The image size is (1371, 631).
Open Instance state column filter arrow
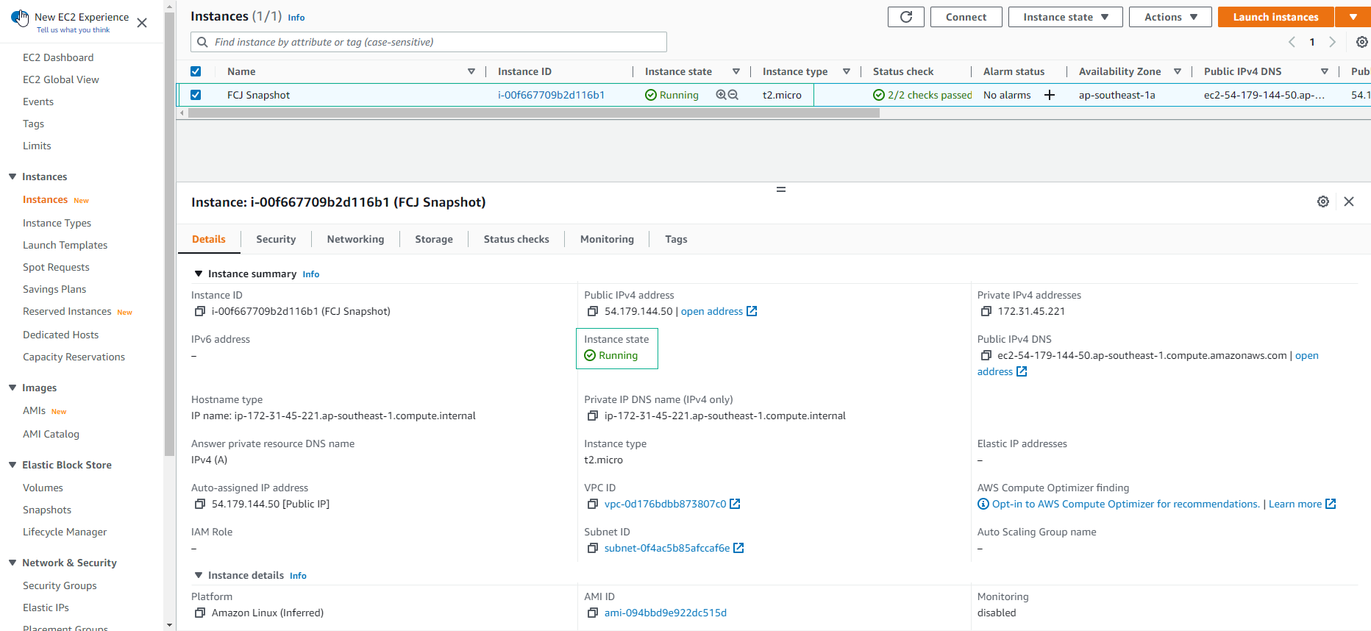[x=736, y=71]
